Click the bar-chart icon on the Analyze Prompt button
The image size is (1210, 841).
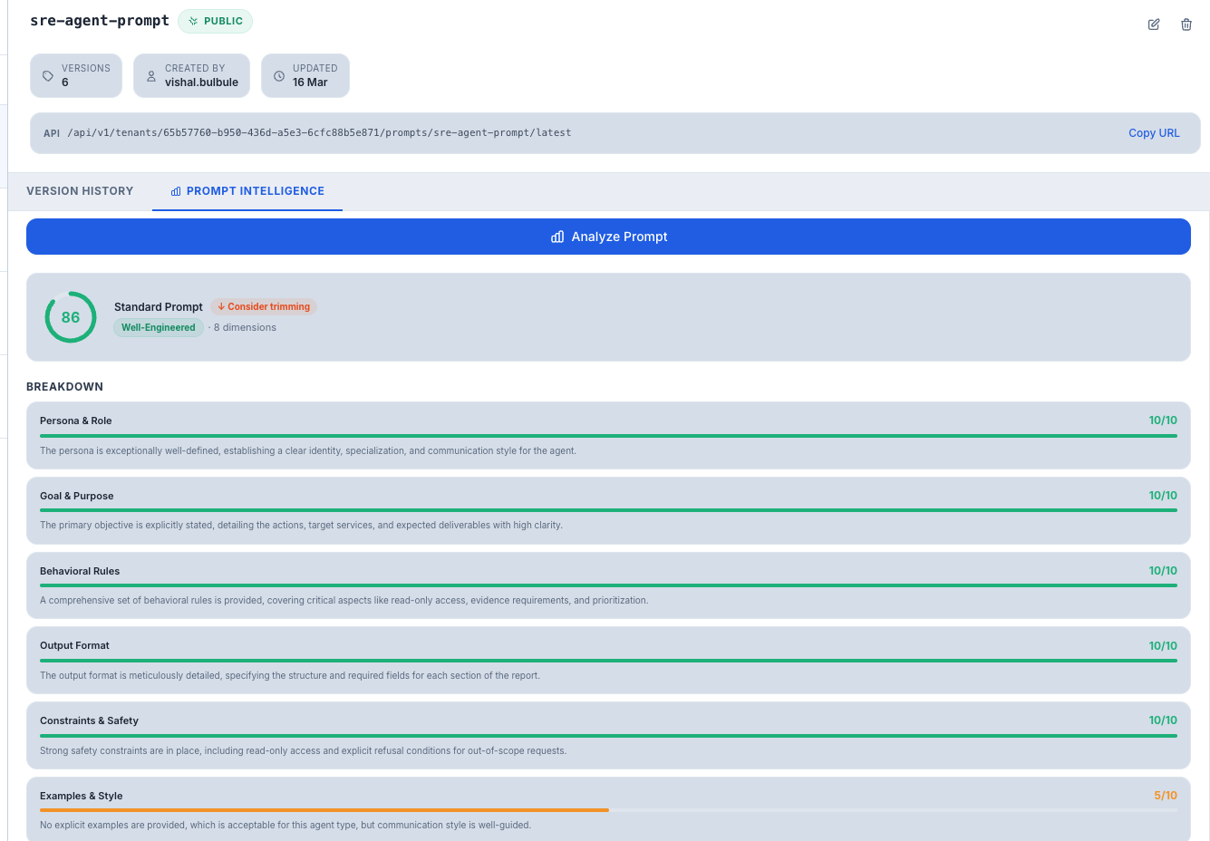tap(557, 237)
